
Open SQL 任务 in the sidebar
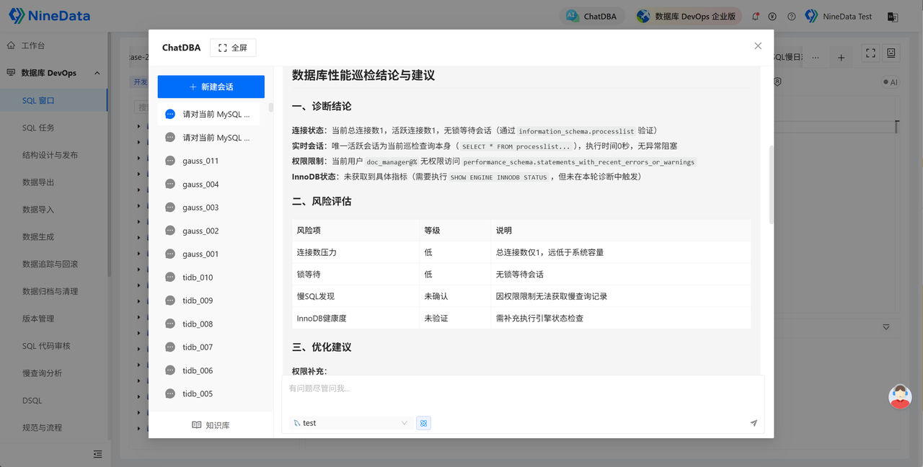click(x=53, y=128)
